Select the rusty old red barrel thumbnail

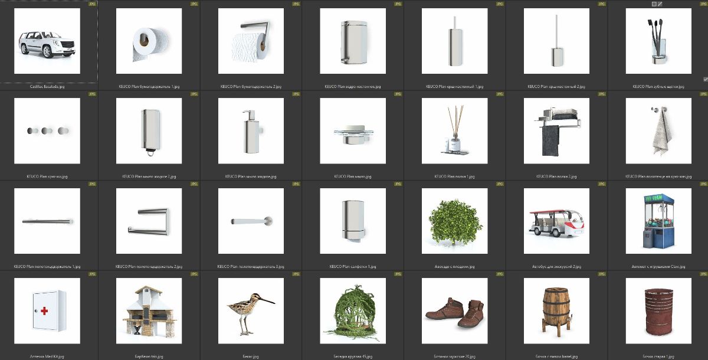pos(658,311)
